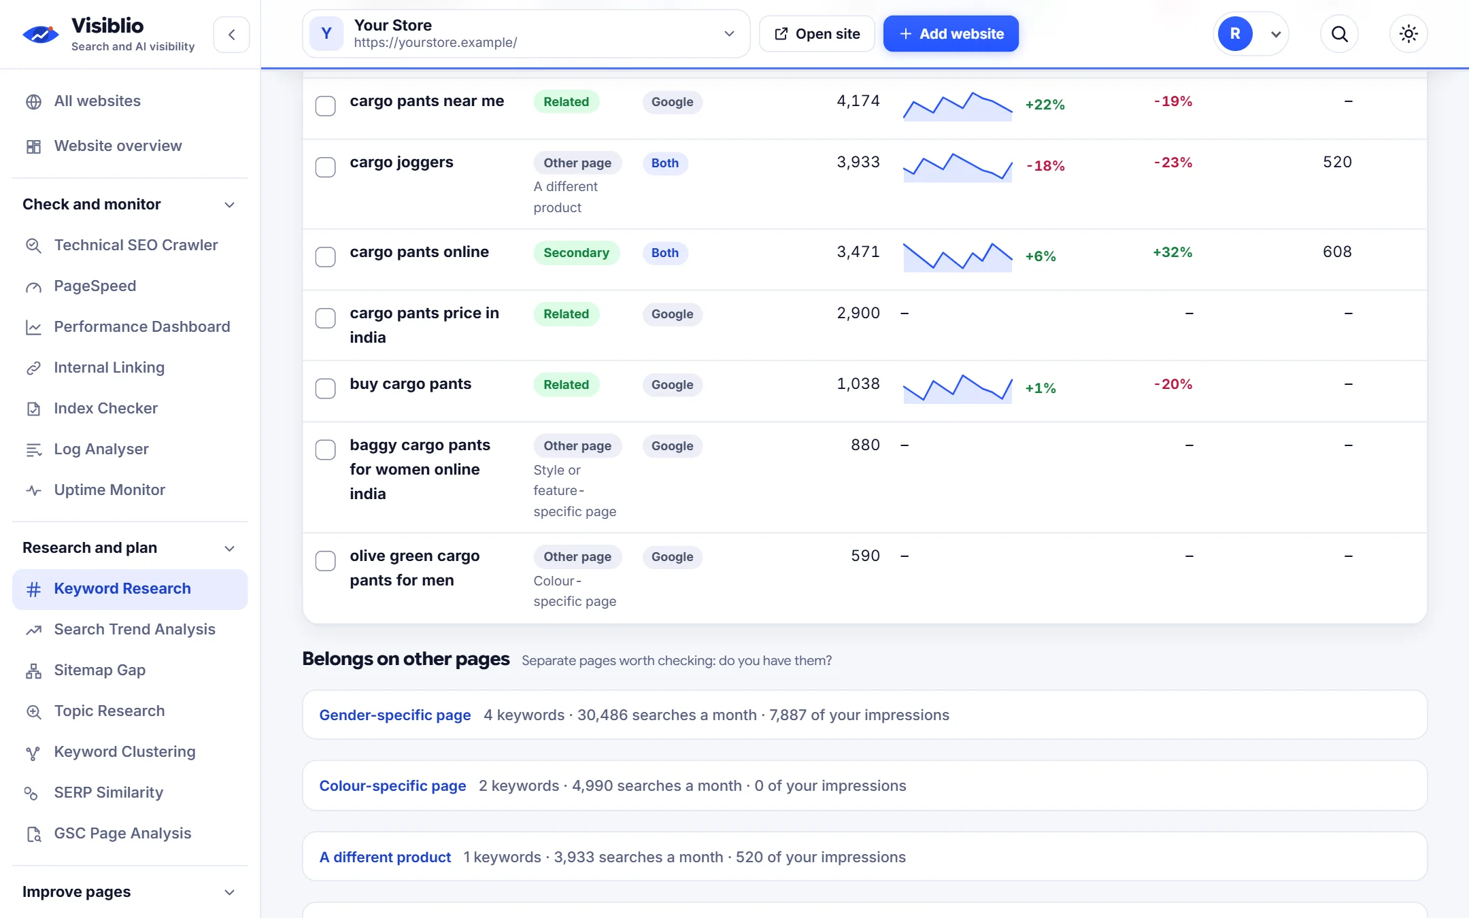The width and height of the screenshot is (1469, 918).
Task: Click the Uptime Monitor pulse icon
Action: tap(33, 490)
